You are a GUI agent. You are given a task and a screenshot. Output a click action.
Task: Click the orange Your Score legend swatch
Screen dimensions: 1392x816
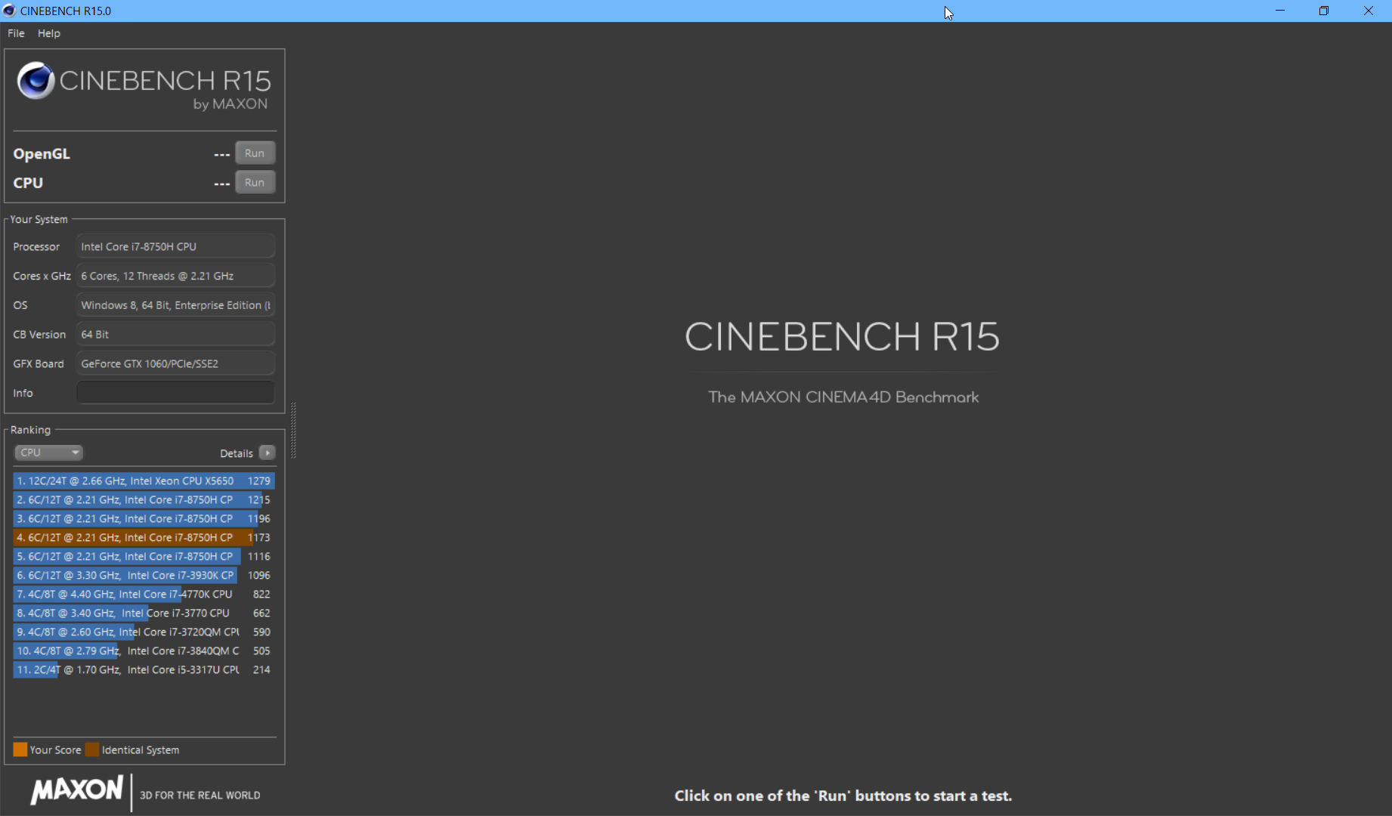[20, 750]
